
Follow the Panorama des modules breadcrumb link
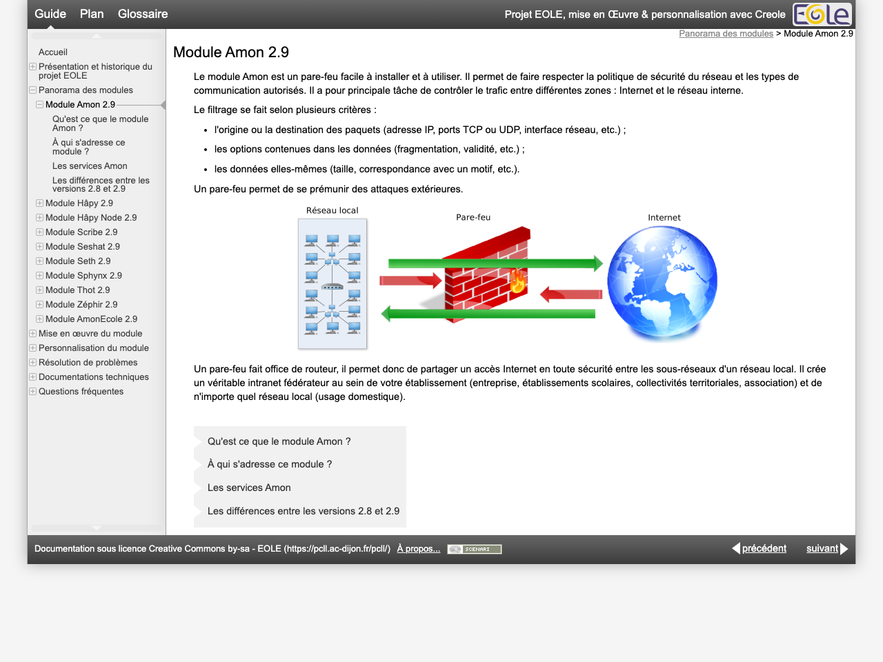tap(726, 34)
